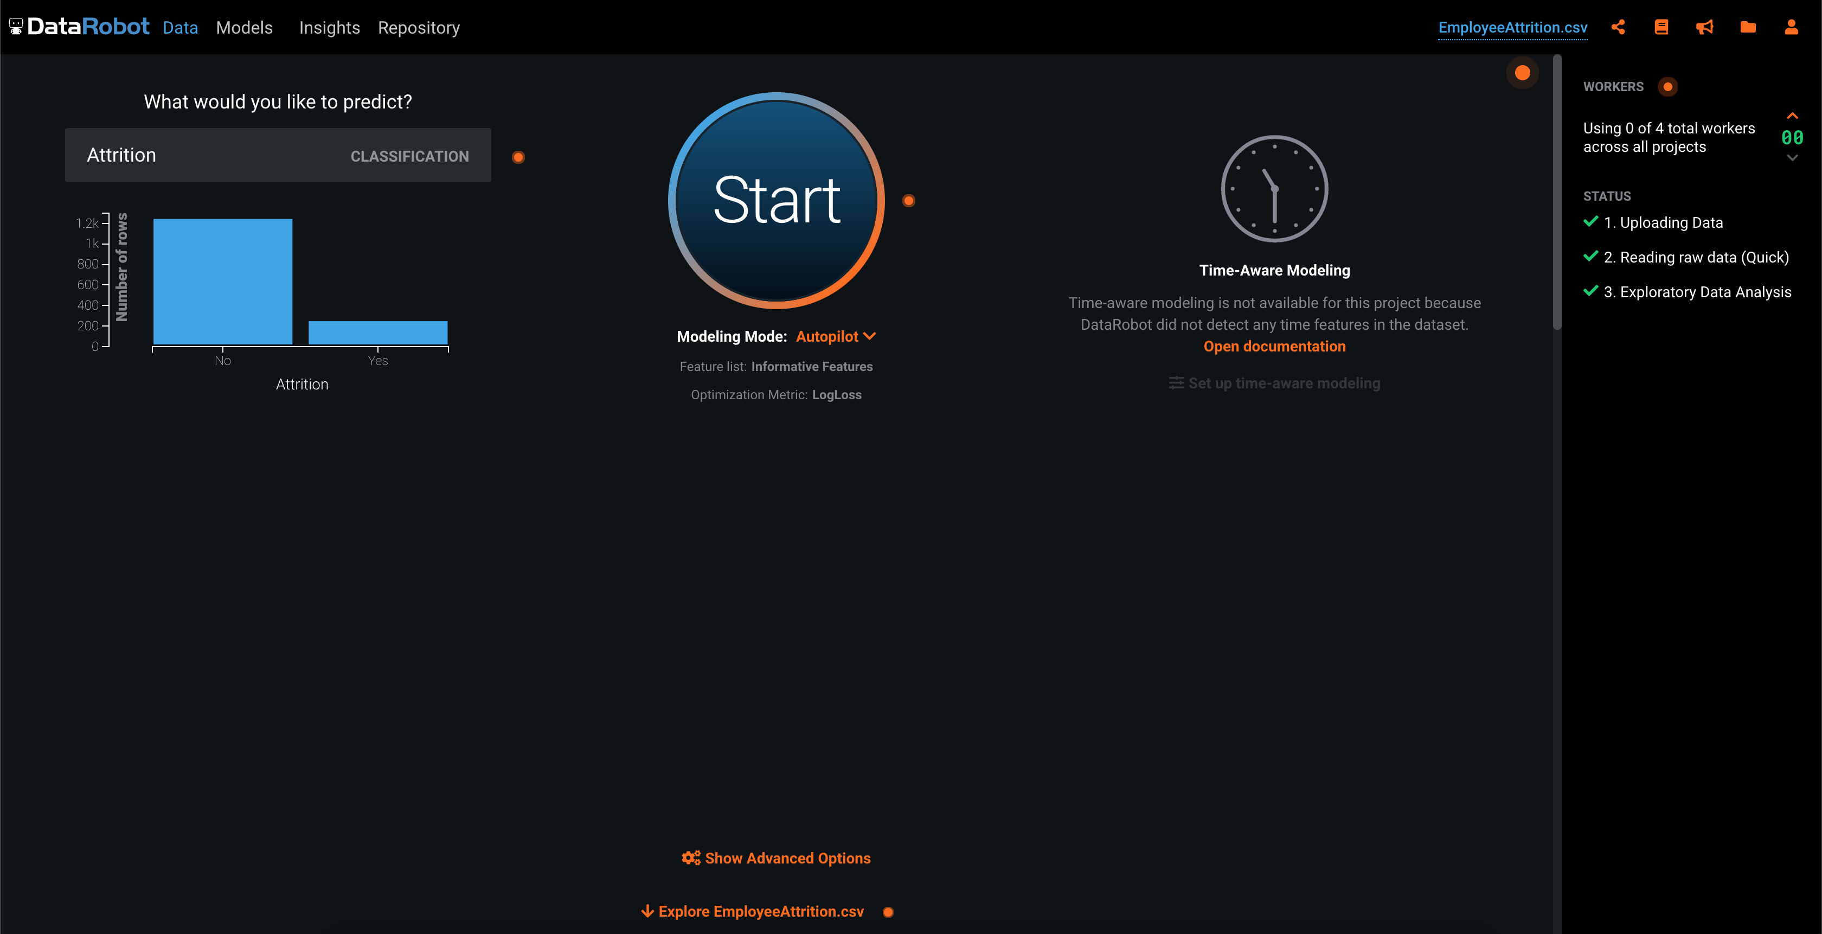1822x934 pixels.
Task: Click the 'Time-Aware Modeling' heading
Action: (x=1274, y=270)
